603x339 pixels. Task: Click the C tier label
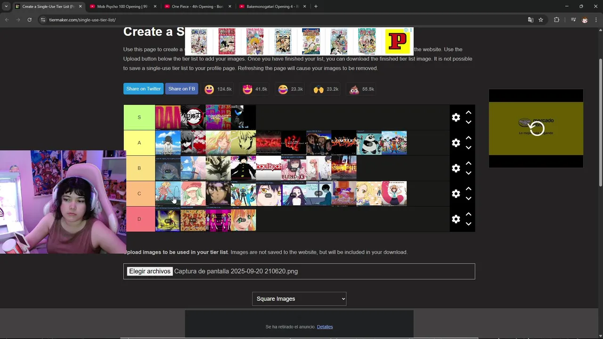[x=140, y=194]
